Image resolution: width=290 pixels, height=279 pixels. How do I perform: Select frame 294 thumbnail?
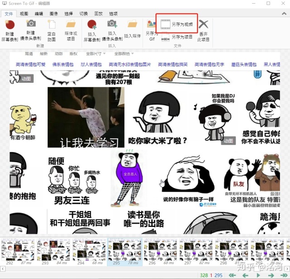(x=89, y=252)
